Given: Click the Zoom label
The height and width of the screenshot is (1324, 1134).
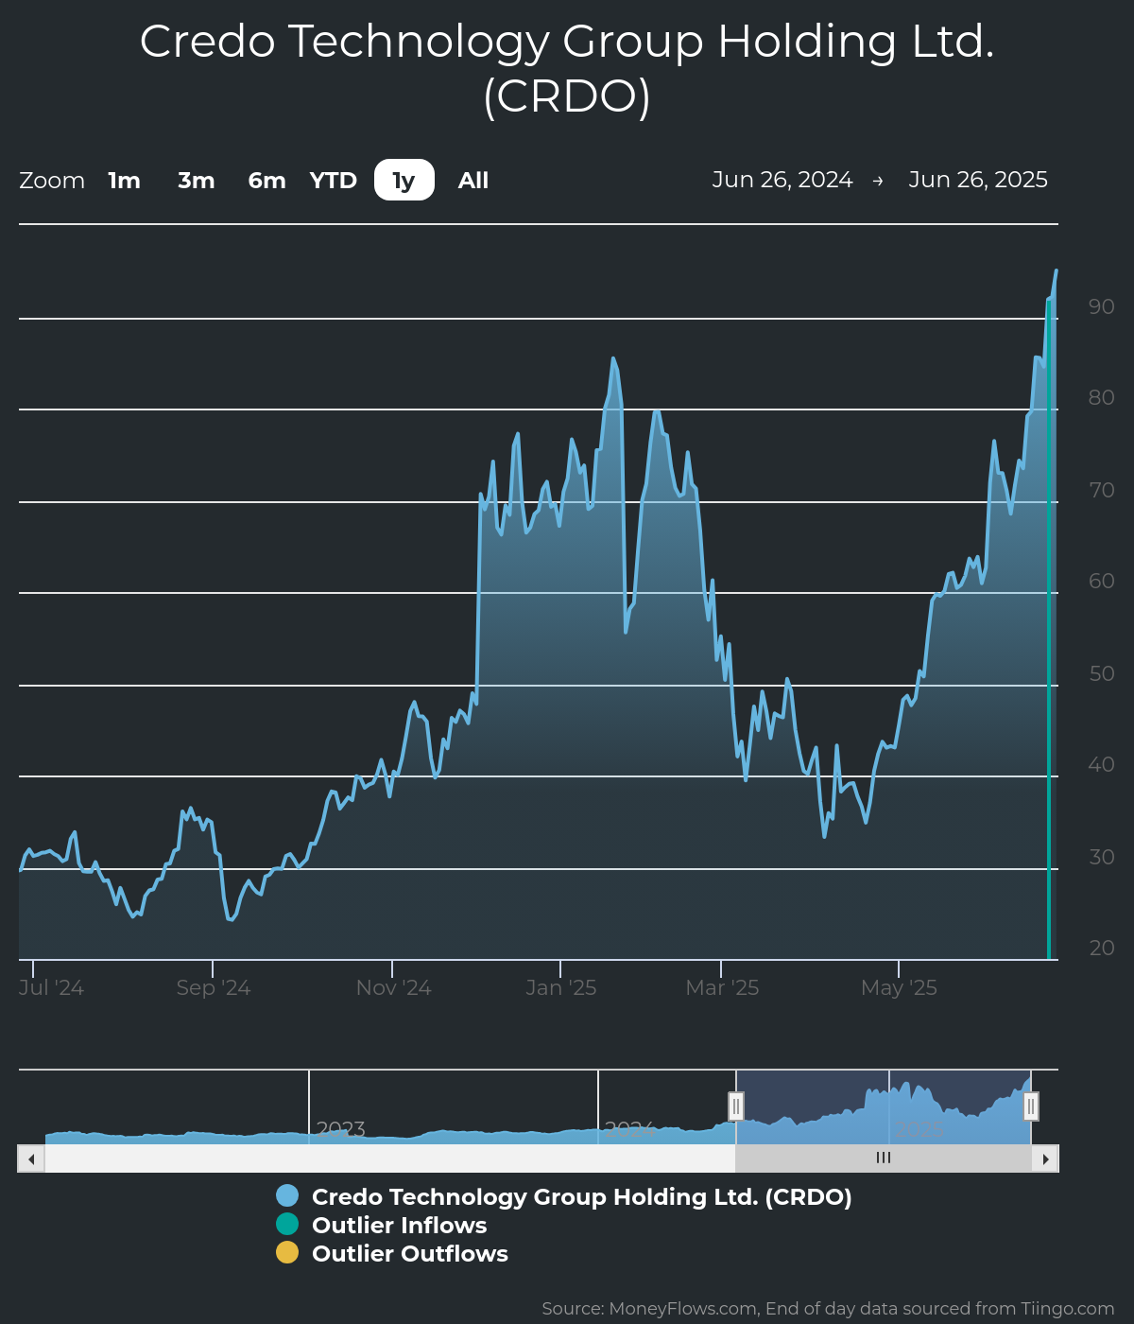Looking at the screenshot, I should tap(52, 181).
